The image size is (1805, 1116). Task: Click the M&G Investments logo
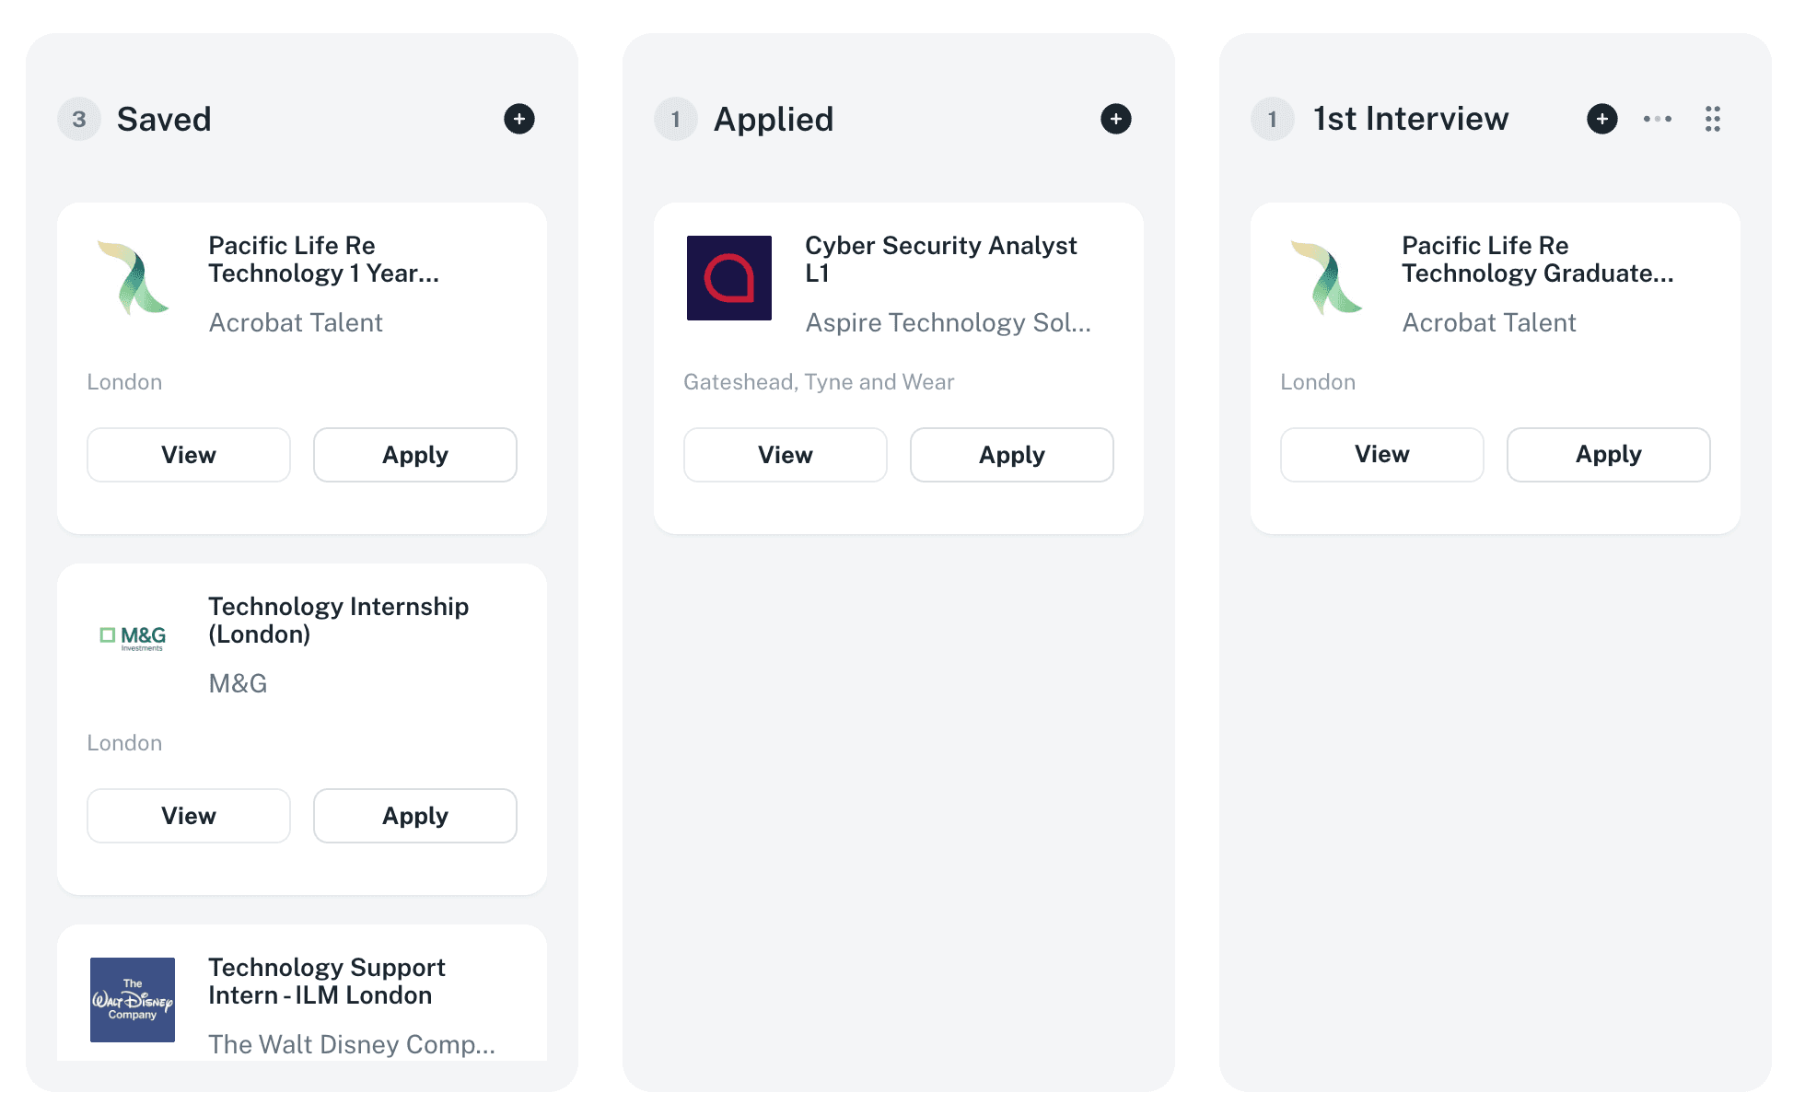point(133,637)
